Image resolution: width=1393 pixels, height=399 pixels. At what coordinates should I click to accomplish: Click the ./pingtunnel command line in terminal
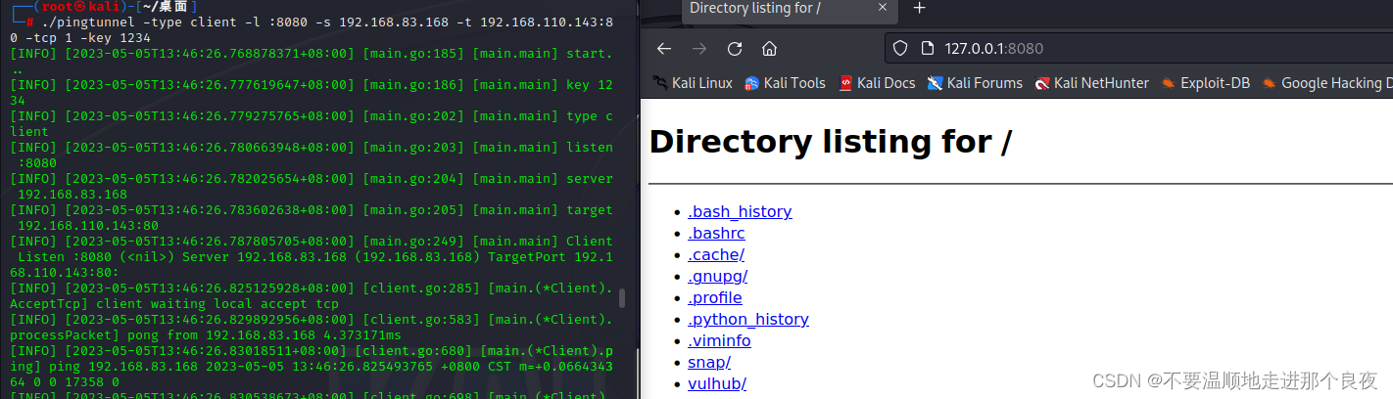click(313, 30)
